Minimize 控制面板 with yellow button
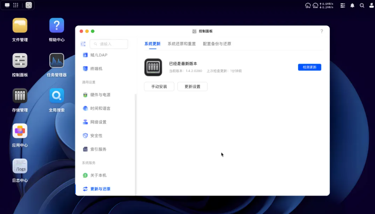This screenshot has height=214, width=375. click(87, 31)
